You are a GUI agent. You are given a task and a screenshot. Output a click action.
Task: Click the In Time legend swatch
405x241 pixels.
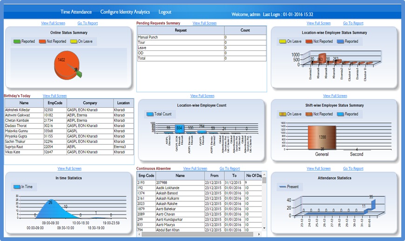tap(17, 187)
